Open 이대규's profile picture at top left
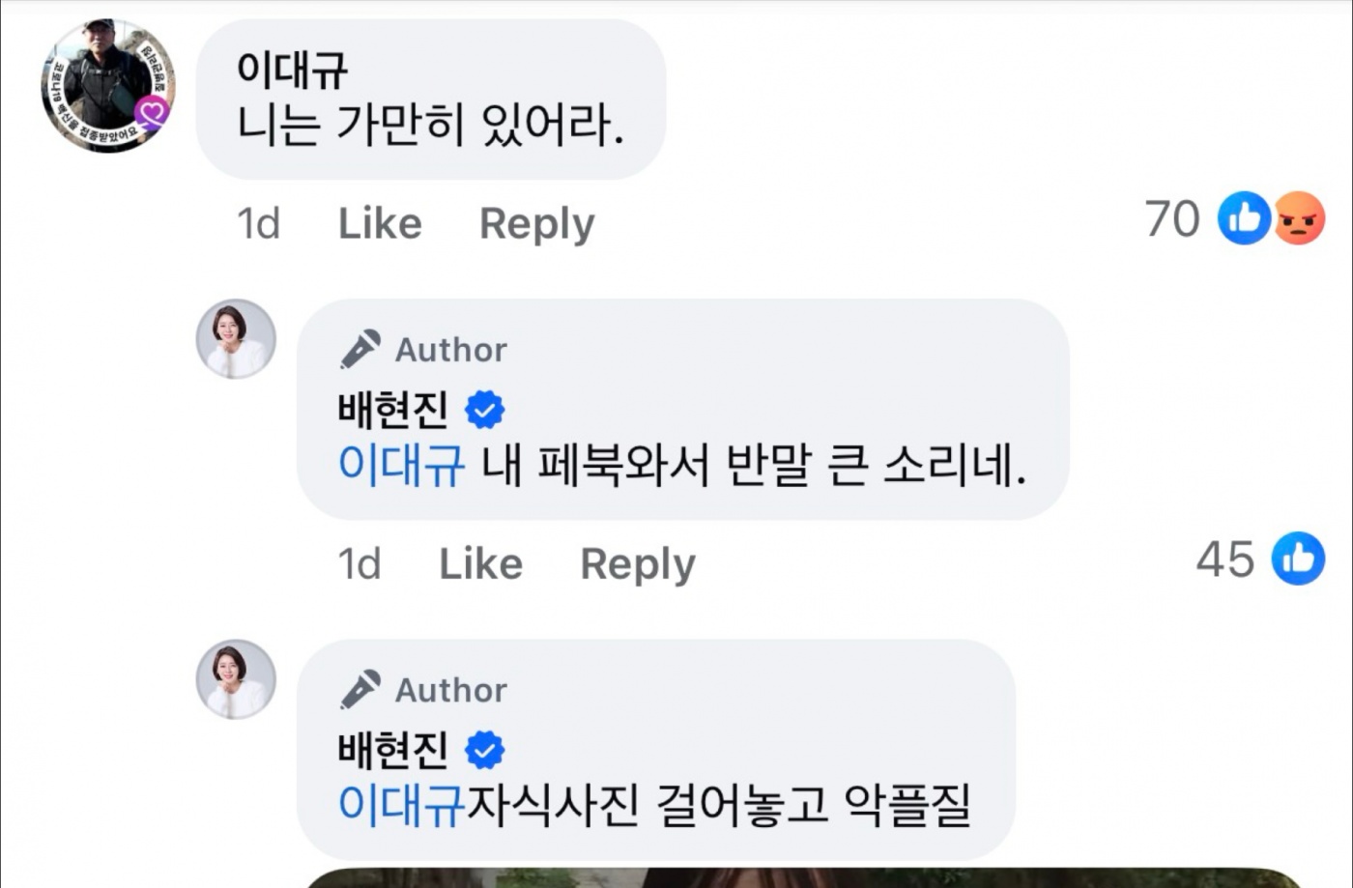This screenshot has height=888, width=1353. [x=107, y=86]
